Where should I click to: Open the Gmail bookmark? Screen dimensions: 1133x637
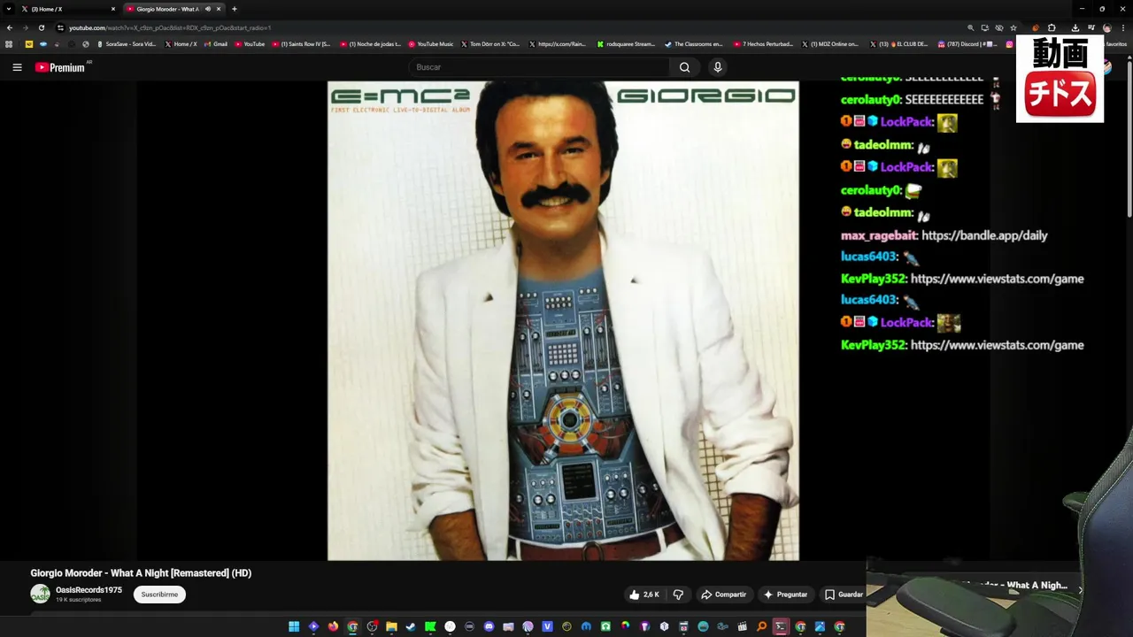pyautogui.click(x=215, y=43)
